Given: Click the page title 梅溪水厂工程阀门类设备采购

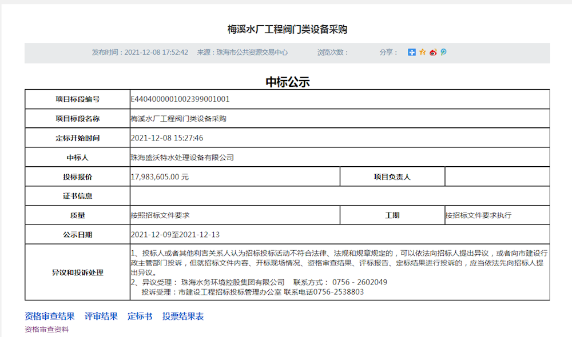Looking at the screenshot, I should pos(285,27).
